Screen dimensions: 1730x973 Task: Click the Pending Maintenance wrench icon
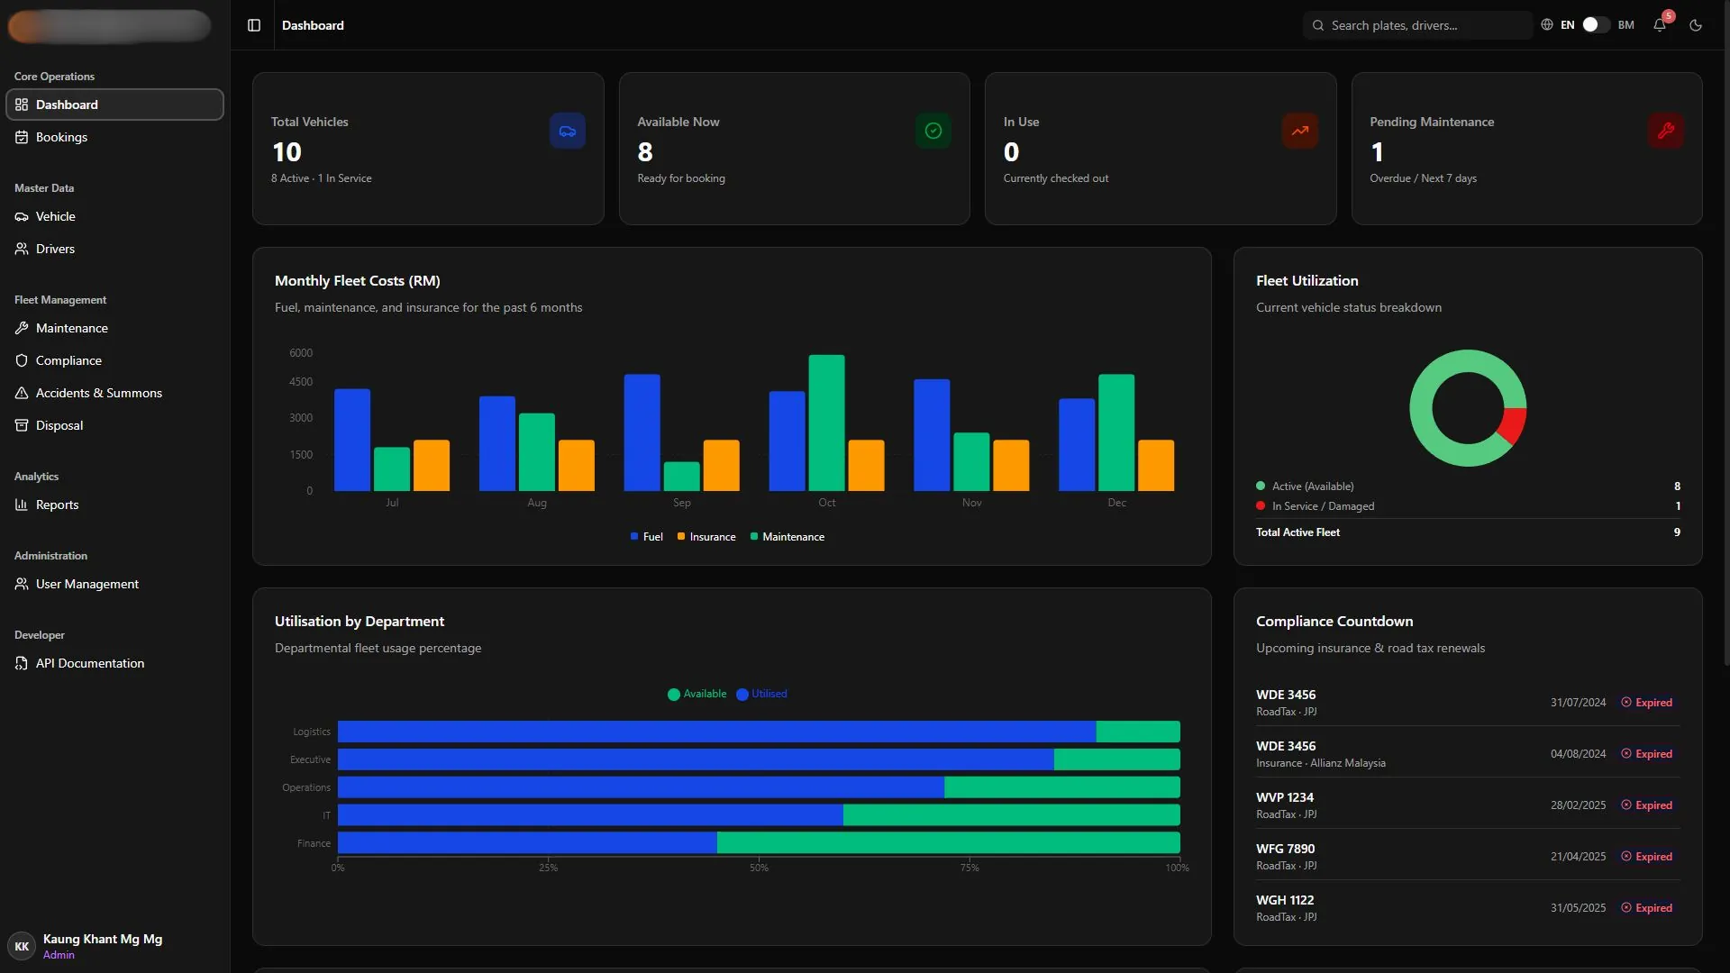tap(1666, 131)
